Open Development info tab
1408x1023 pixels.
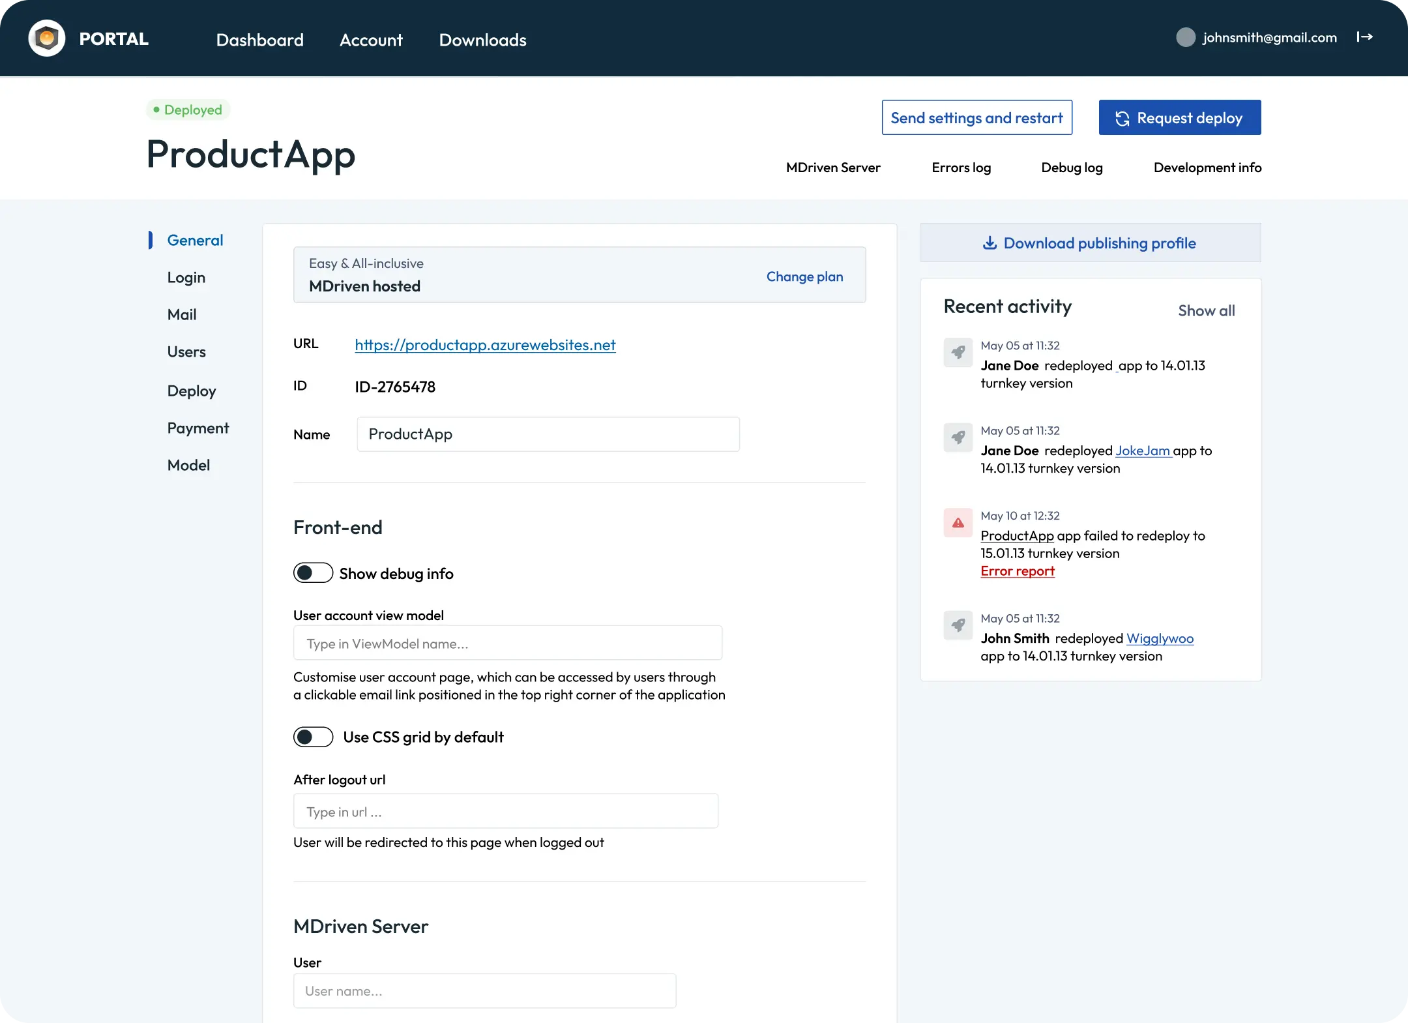click(x=1208, y=168)
